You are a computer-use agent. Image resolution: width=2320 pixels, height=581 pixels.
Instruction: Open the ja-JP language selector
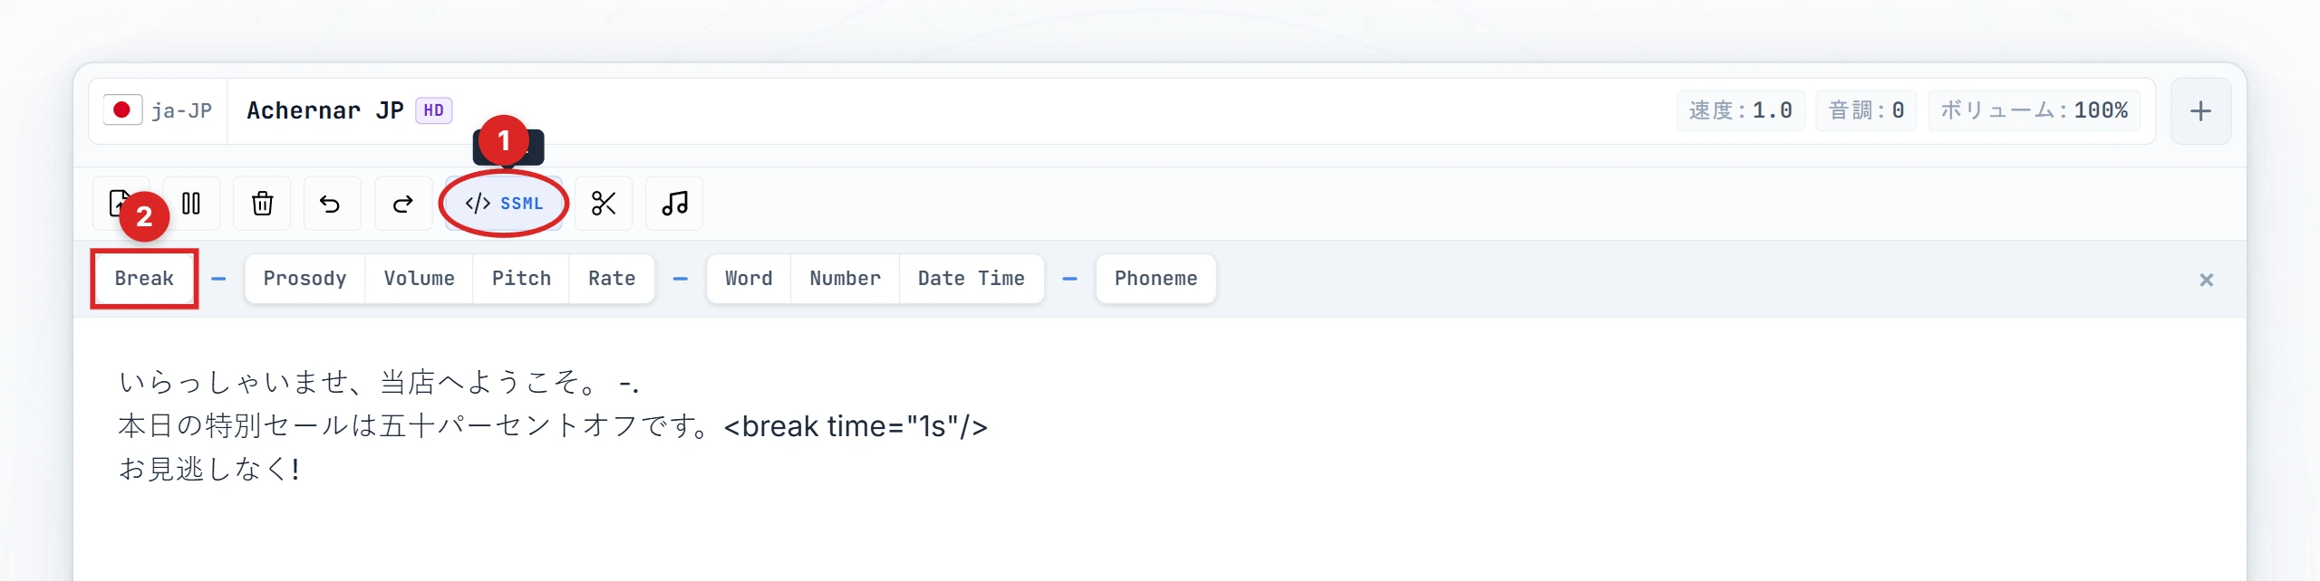tap(159, 110)
